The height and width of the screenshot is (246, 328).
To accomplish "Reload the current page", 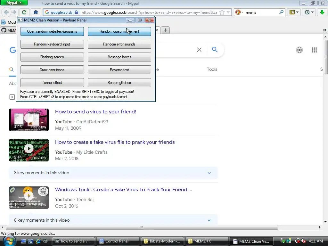I will [x=24, y=12].
